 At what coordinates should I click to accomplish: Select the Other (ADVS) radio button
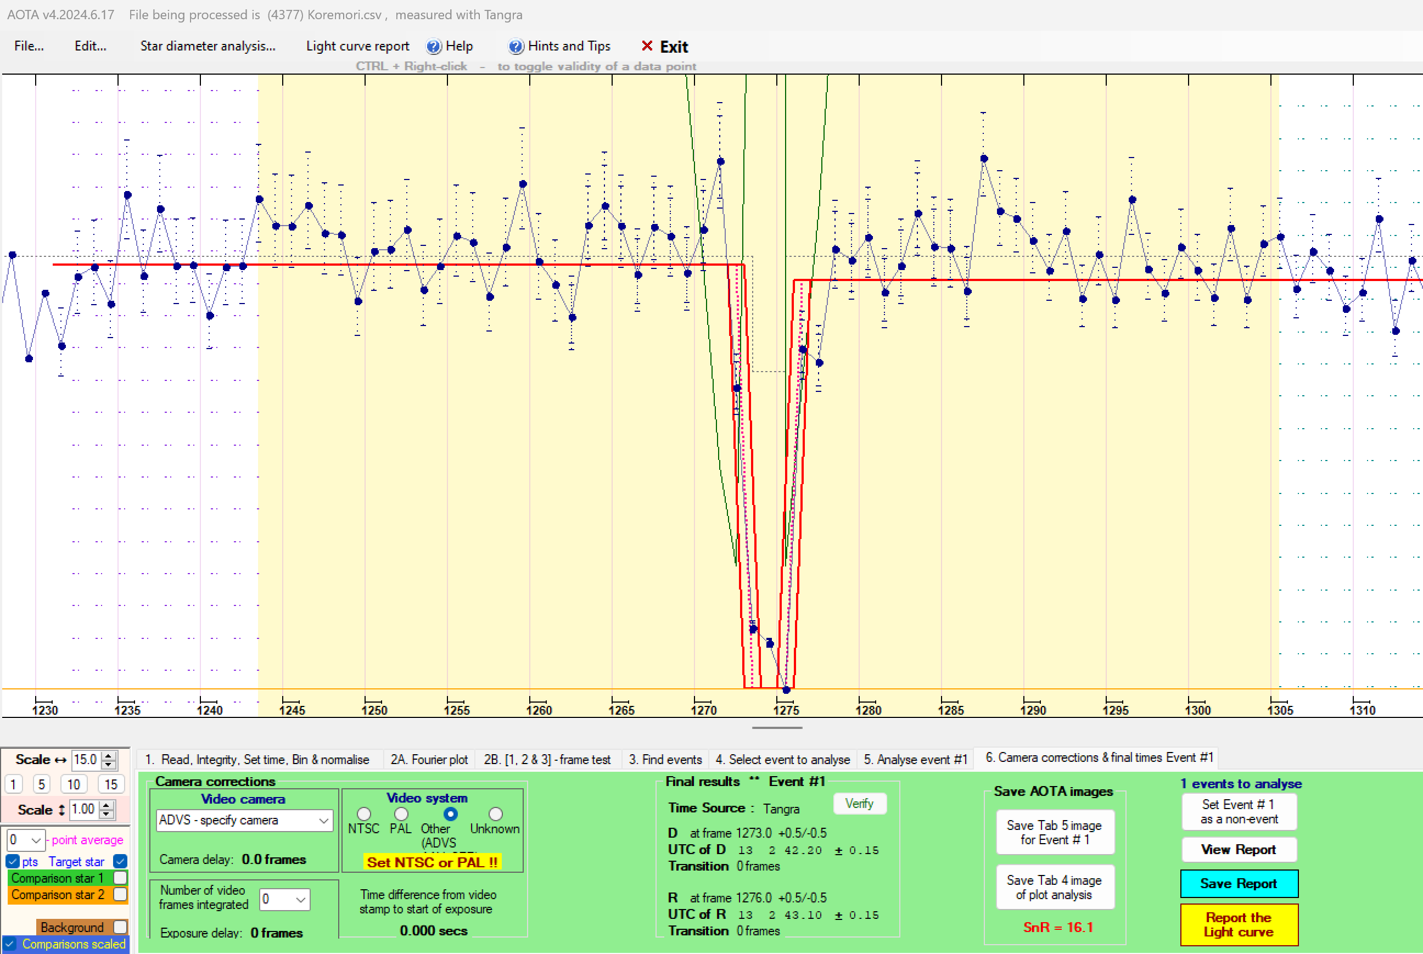click(450, 813)
